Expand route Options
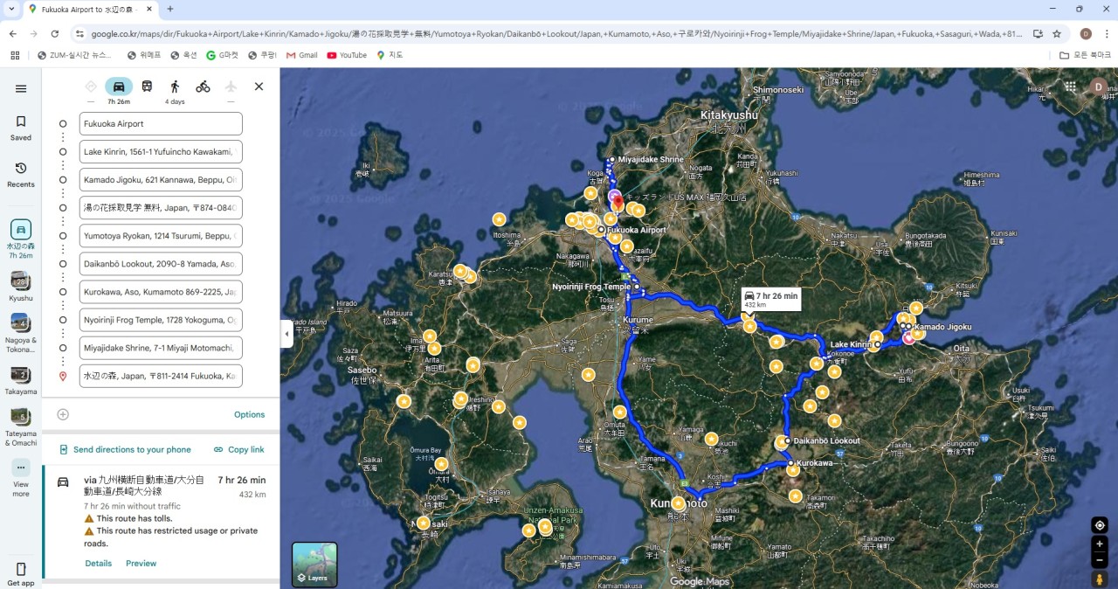The image size is (1118, 589). point(249,414)
